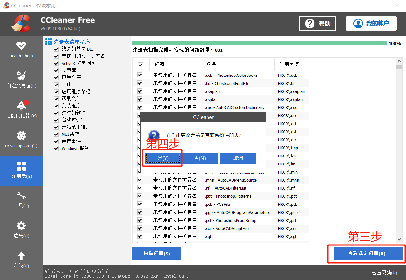Click the registry cleaner grid icon

click(x=49, y=42)
